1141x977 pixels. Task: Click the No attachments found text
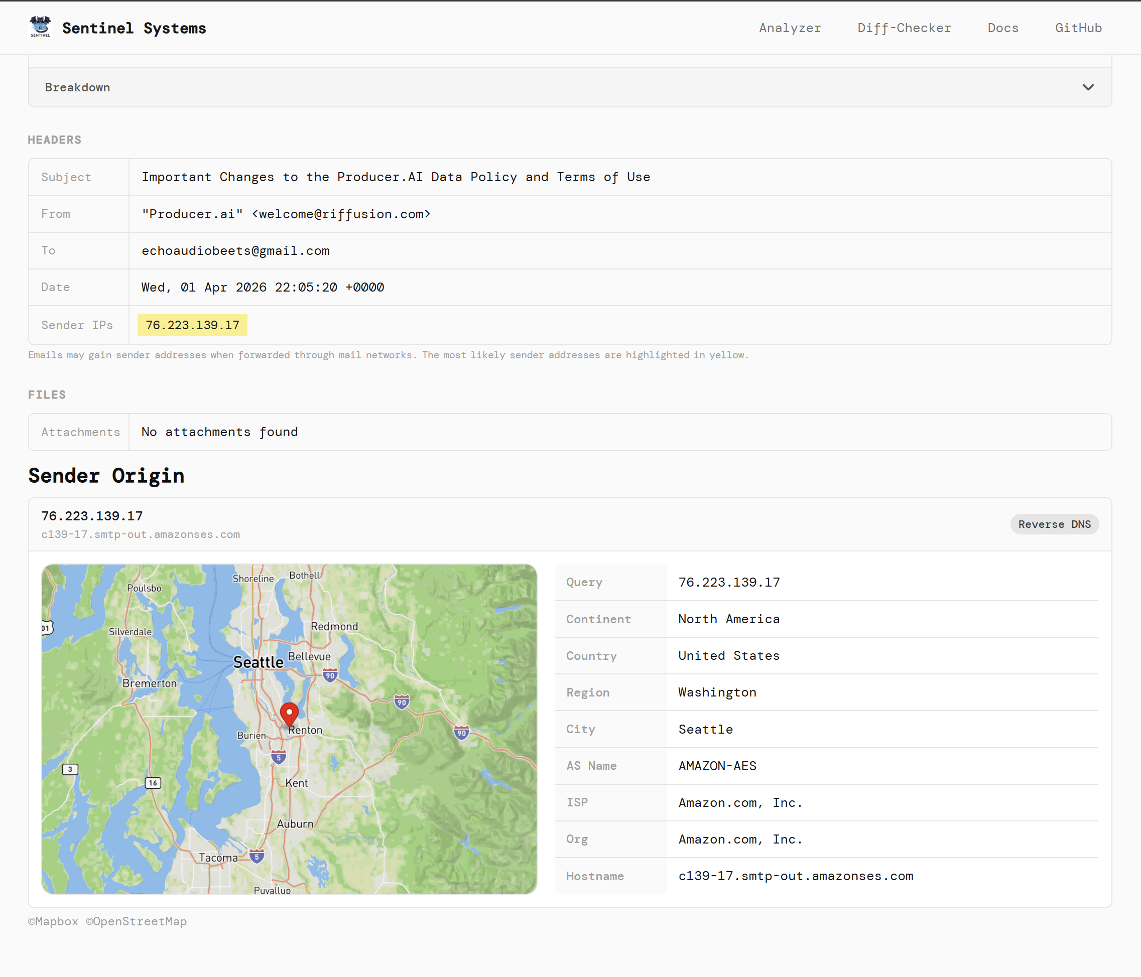tap(220, 432)
